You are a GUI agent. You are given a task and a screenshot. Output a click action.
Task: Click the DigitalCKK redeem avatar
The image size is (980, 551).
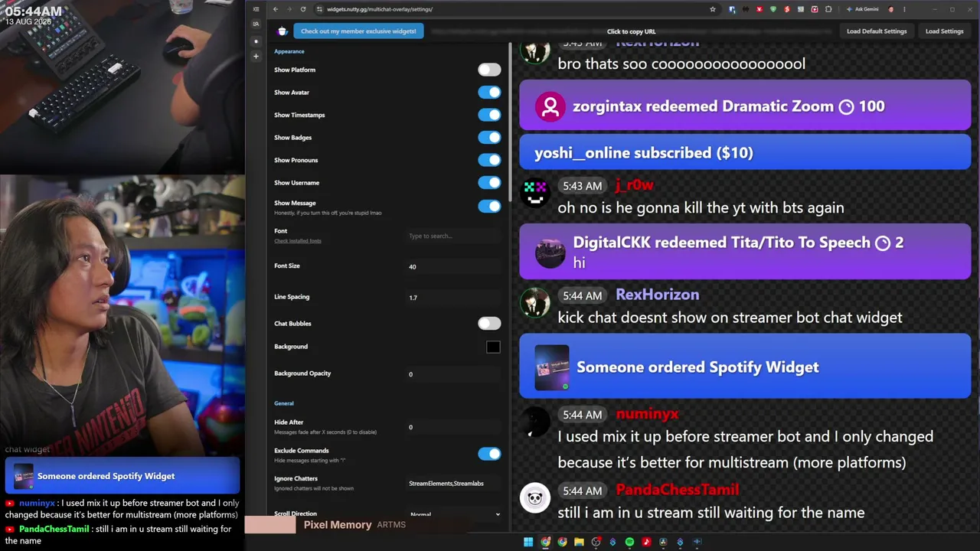tap(550, 253)
